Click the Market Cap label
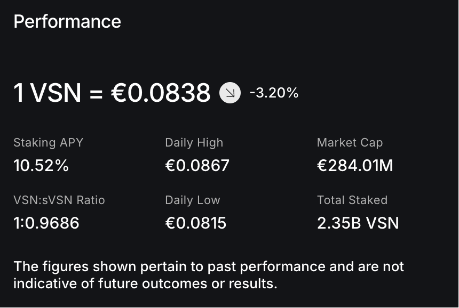 click(350, 143)
